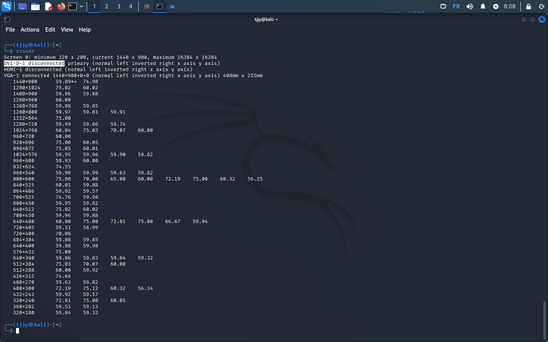
Task: Click the 1152x864 resolution row
Action: click(x=42, y=118)
